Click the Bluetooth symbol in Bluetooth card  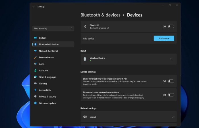[x=85, y=26]
